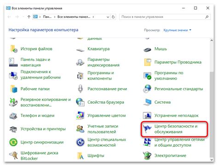Open the Устройства и принтеры icon
218x166 pixels.
[13, 129]
